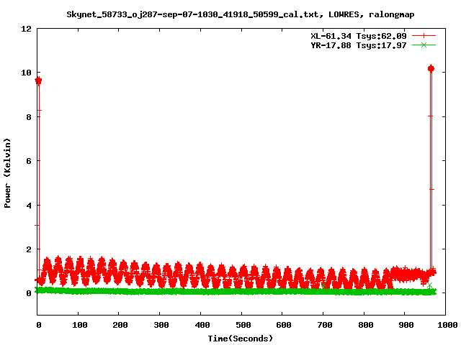The image size is (461, 345).
Task: Click the y-axis tick label 6
Action: click(x=29, y=161)
